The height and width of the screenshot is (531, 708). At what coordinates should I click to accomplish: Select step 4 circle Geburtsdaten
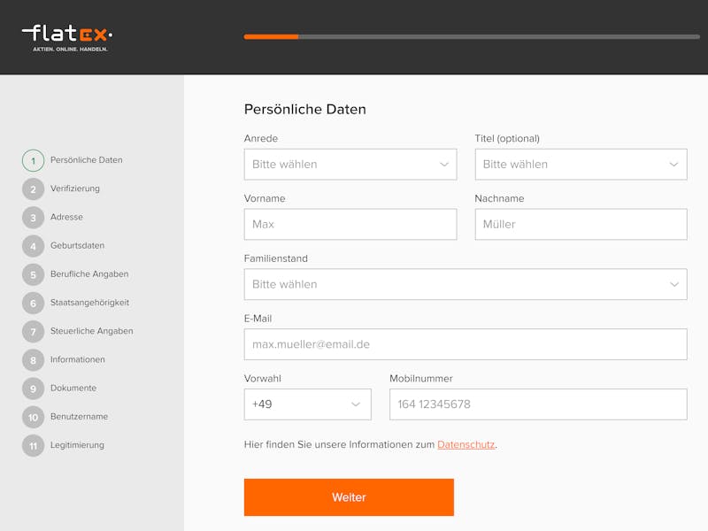[x=33, y=246]
